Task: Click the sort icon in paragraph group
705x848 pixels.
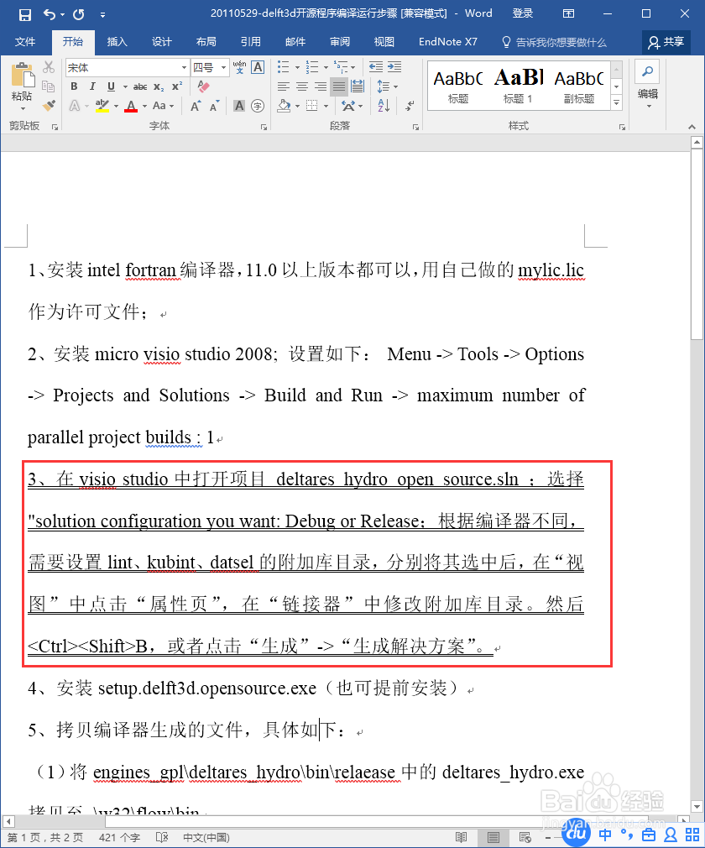Action: click(x=382, y=106)
